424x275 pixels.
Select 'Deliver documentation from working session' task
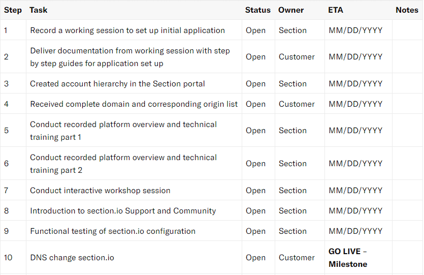pos(134,57)
